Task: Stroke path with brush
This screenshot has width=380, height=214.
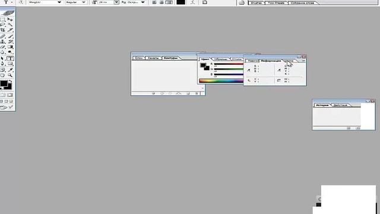Action: click(162, 93)
